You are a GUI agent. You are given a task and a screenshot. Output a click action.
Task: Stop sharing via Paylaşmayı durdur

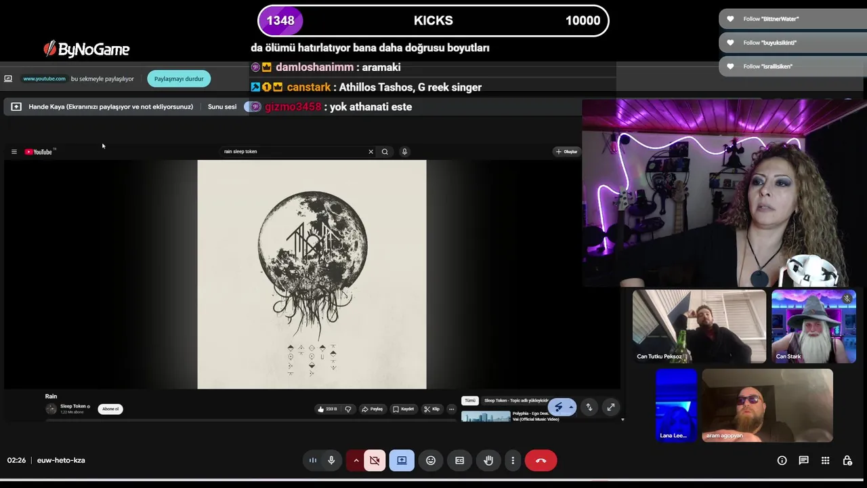pyautogui.click(x=179, y=79)
